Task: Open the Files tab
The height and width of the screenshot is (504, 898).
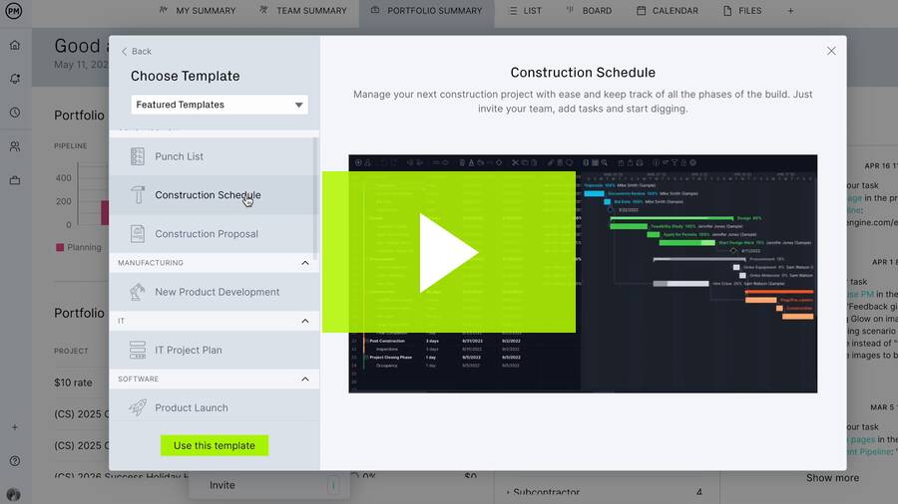Action: pos(742,11)
